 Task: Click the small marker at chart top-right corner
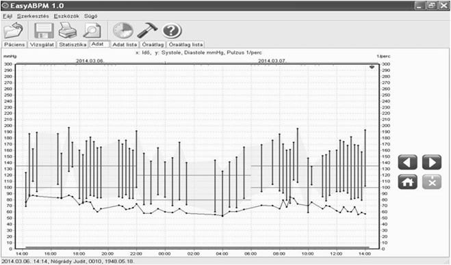pyautogui.click(x=372, y=67)
